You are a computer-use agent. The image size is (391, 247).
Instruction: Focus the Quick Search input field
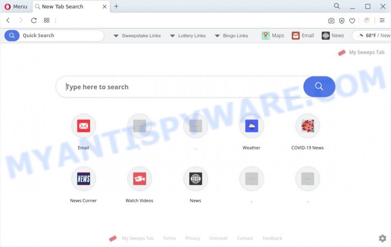[62, 36]
